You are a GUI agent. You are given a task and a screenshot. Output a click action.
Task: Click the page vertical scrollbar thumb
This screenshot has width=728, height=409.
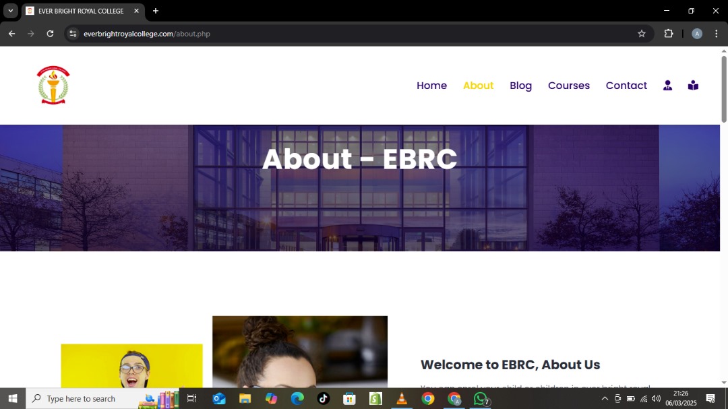[x=724, y=89]
